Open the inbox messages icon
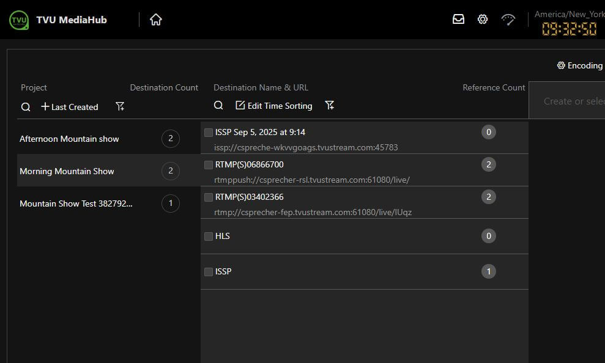 (x=458, y=20)
